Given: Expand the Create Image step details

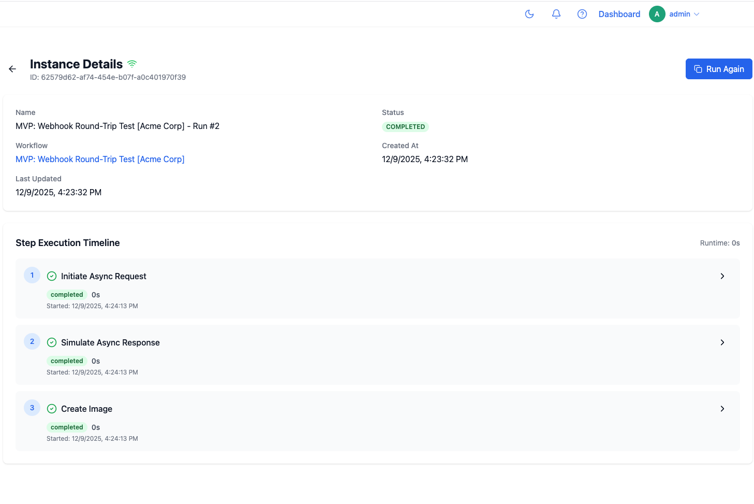Looking at the screenshot, I should (x=722, y=409).
